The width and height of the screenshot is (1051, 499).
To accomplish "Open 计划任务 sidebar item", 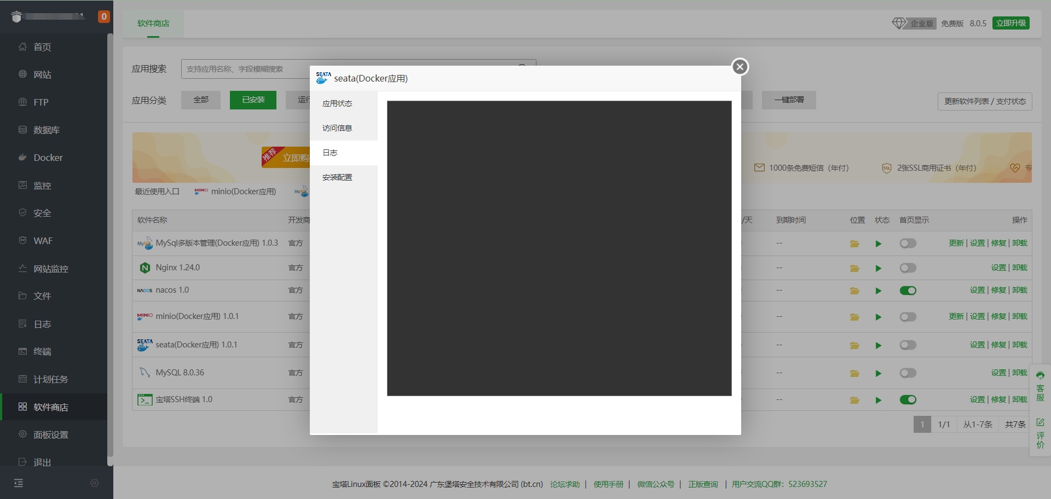I will point(54,379).
